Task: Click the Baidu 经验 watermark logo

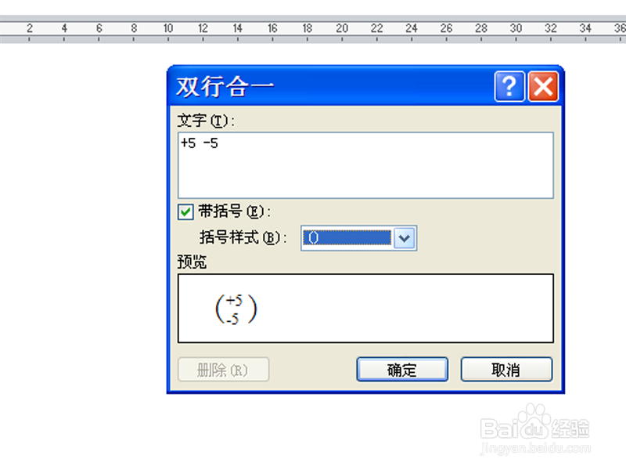Action: [535, 429]
